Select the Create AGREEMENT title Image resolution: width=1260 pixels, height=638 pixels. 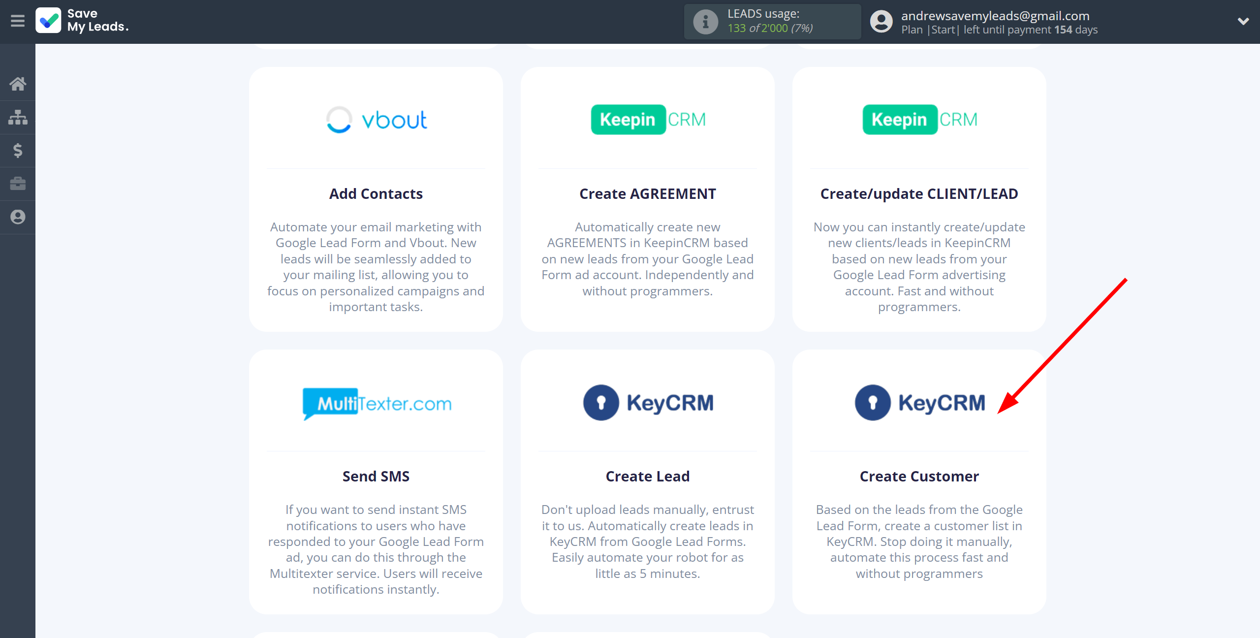[648, 194]
